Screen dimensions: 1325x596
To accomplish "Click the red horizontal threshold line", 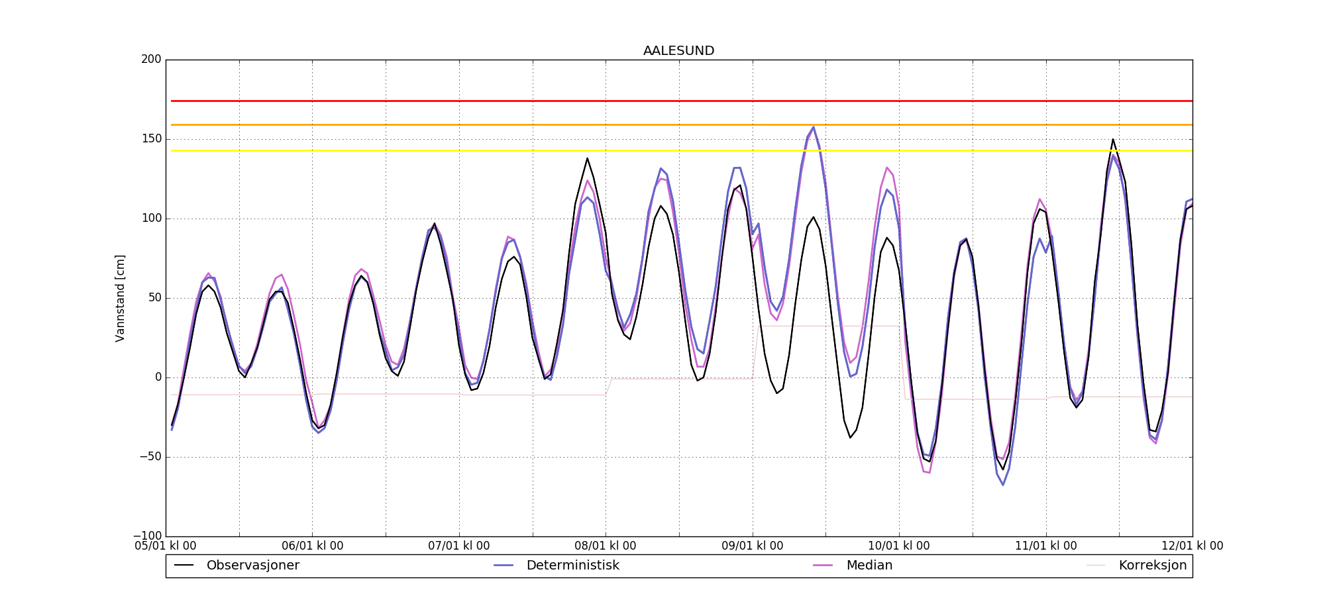I will pos(678,101).
